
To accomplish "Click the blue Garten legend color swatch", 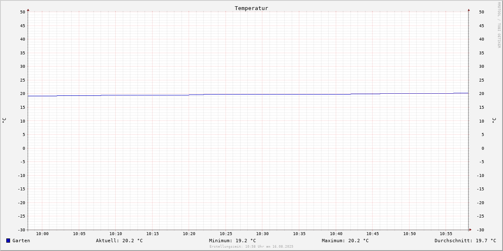I will [x=8, y=241].
